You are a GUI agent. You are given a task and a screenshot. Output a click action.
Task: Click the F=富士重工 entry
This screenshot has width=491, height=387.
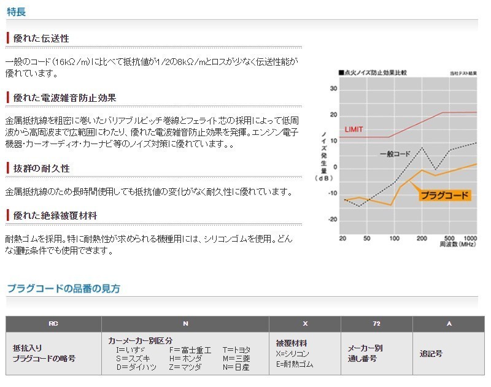(190, 350)
